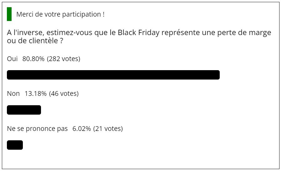
Task: Click the 'Merci de votre participation !' message
Action: [x=60, y=14]
